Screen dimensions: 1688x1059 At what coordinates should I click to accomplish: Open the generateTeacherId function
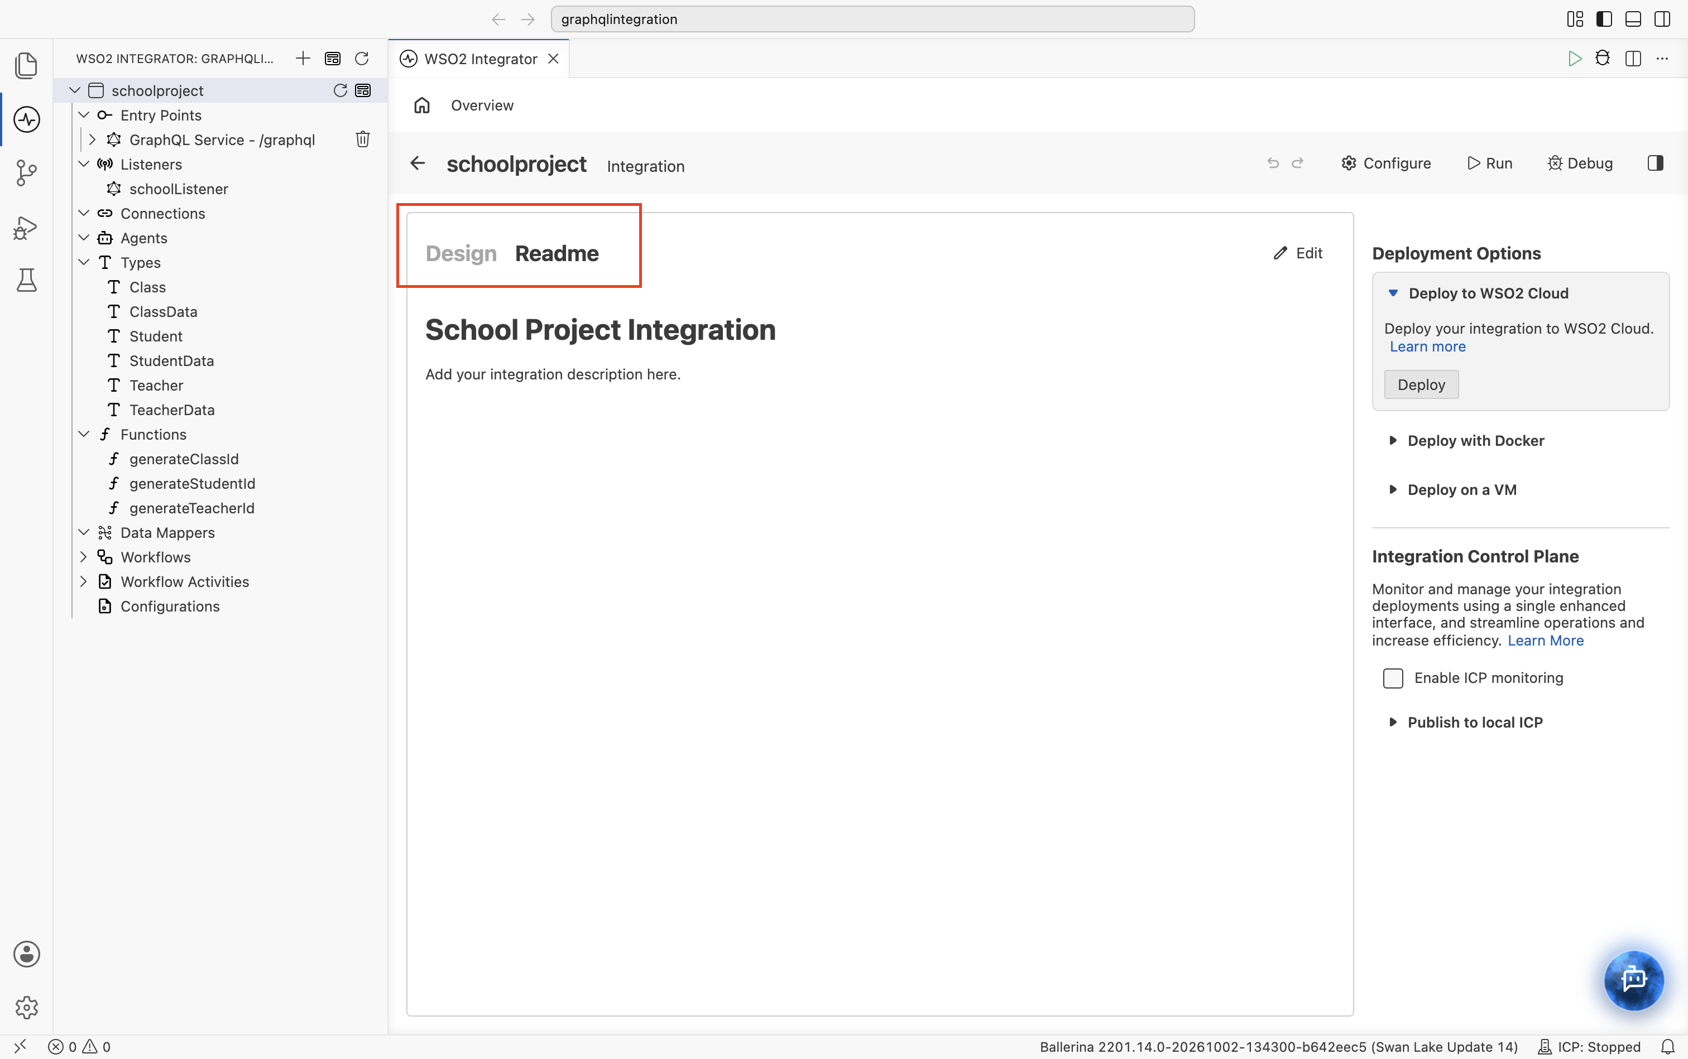(x=192, y=508)
